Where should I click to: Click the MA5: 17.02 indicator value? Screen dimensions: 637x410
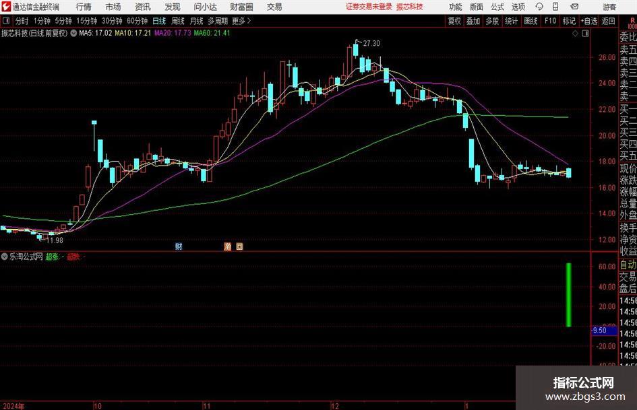(95, 33)
